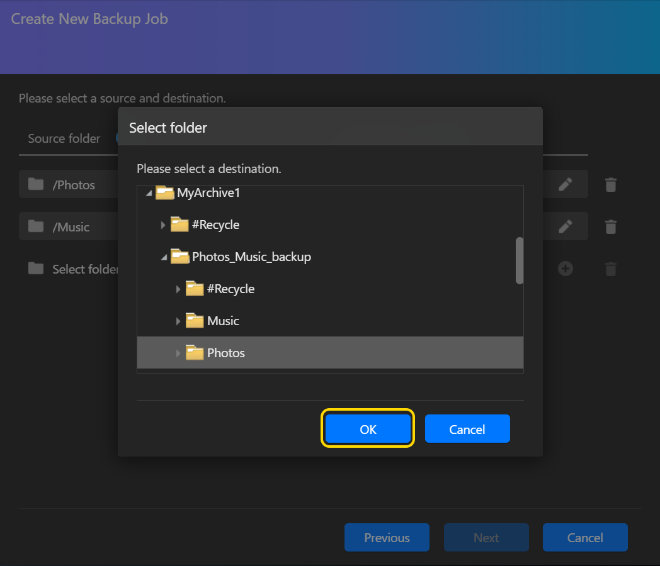Click the folder icon beside Photos_Music_backup
The image size is (660, 566).
pos(180,257)
